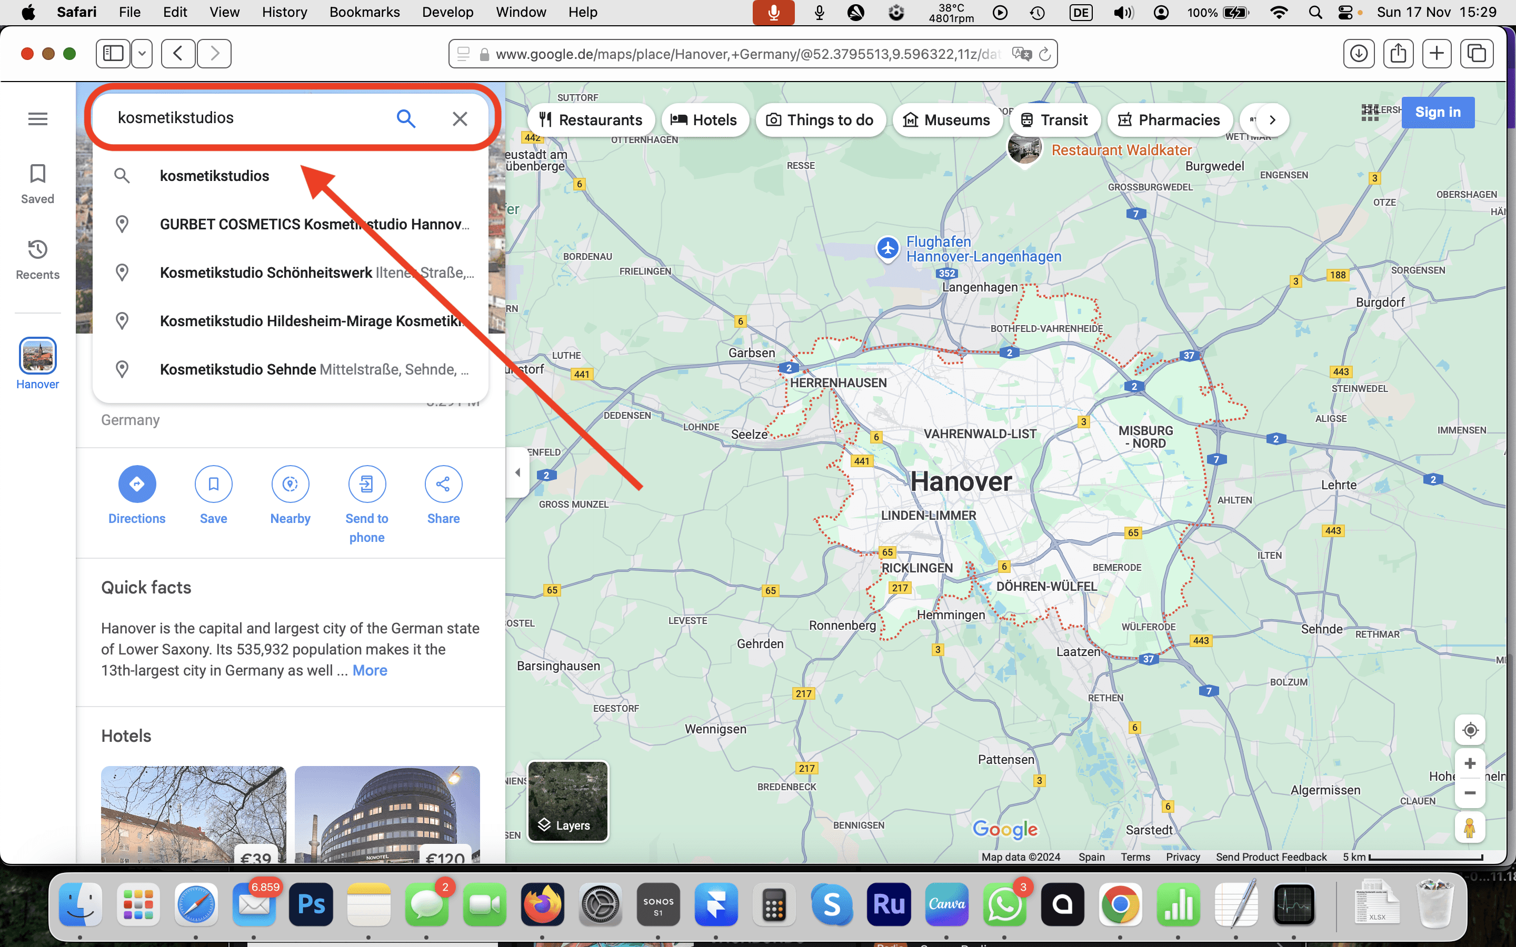Zoom in the map with plus

(1470, 763)
